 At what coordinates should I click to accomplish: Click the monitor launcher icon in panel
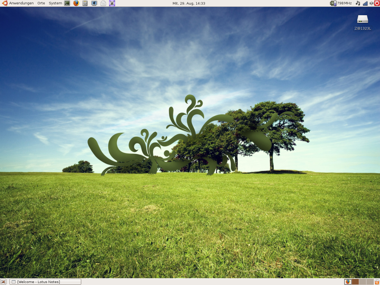pyautogui.click(x=94, y=3)
